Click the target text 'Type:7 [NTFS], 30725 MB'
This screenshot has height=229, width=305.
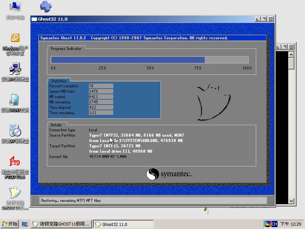(115, 146)
